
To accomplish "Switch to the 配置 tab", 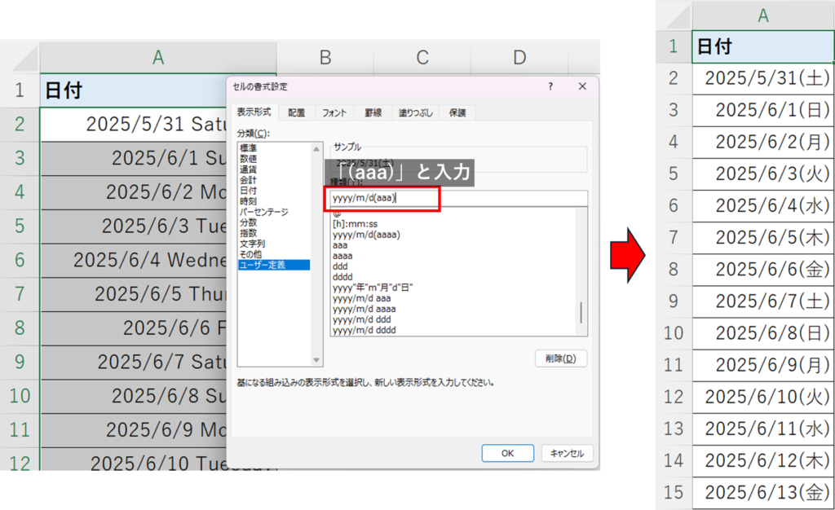I will [297, 112].
